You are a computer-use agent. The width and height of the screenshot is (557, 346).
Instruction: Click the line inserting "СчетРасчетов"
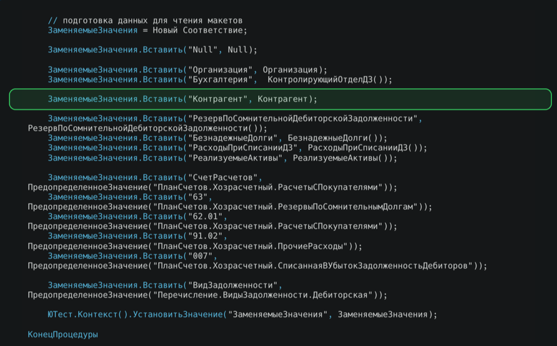point(155,177)
